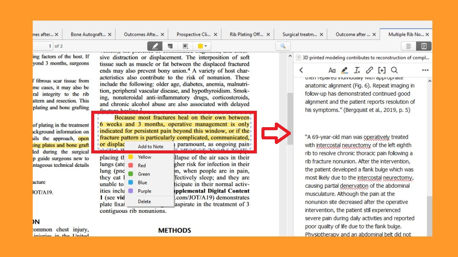Close the Bone Autograft tab
458x257 pixels.
[x=110, y=34]
